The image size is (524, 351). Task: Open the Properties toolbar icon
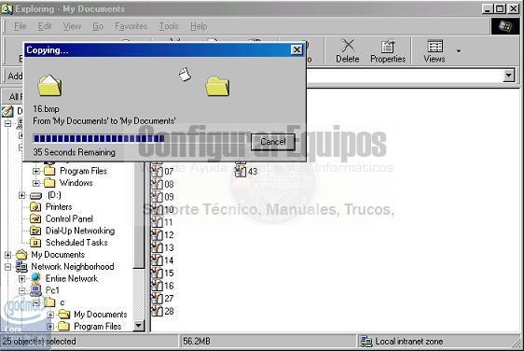388,50
